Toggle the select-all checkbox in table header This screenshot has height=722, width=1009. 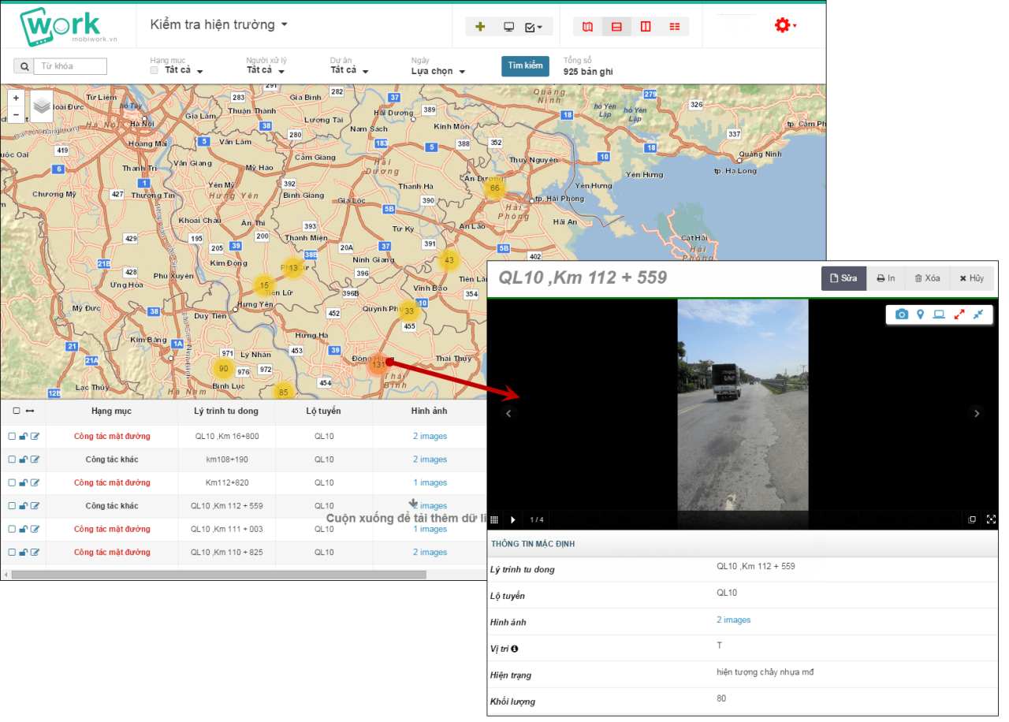(x=17, y=411)
